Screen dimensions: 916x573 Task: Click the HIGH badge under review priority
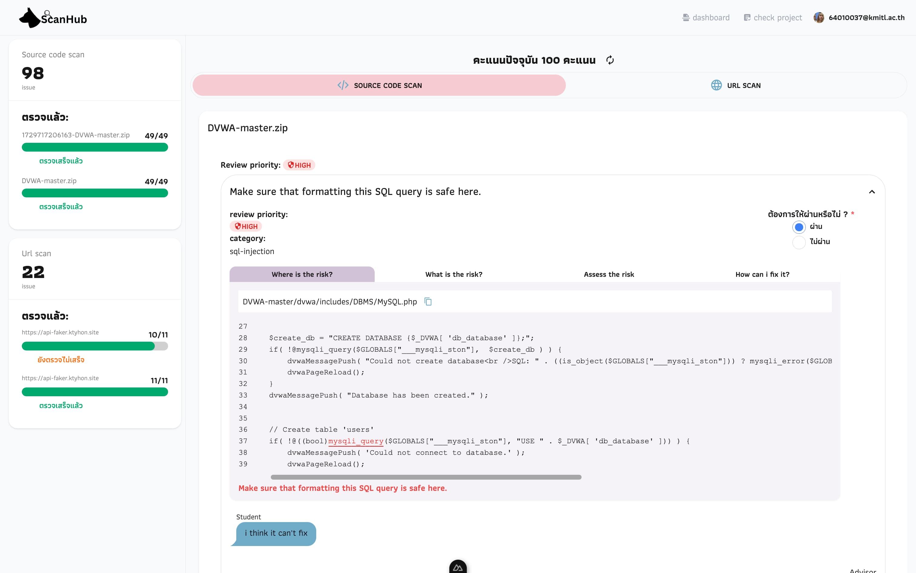click(x=246, y=226)
